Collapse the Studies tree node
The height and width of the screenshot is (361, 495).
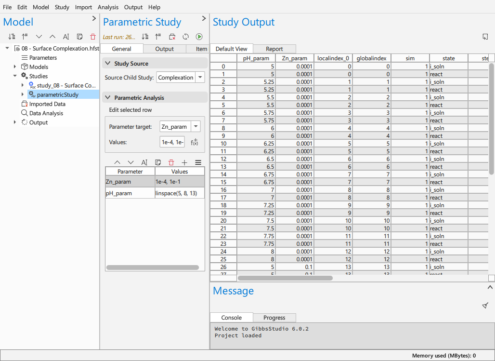(15, 76)
